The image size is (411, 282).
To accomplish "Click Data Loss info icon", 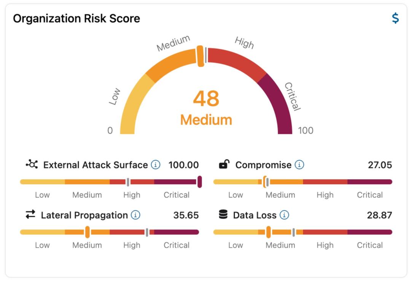I will pyautogui.click(x=284, y=215).
